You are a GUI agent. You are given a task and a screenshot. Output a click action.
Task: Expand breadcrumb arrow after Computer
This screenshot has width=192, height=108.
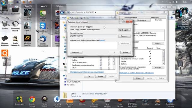(x=85, y=12)
